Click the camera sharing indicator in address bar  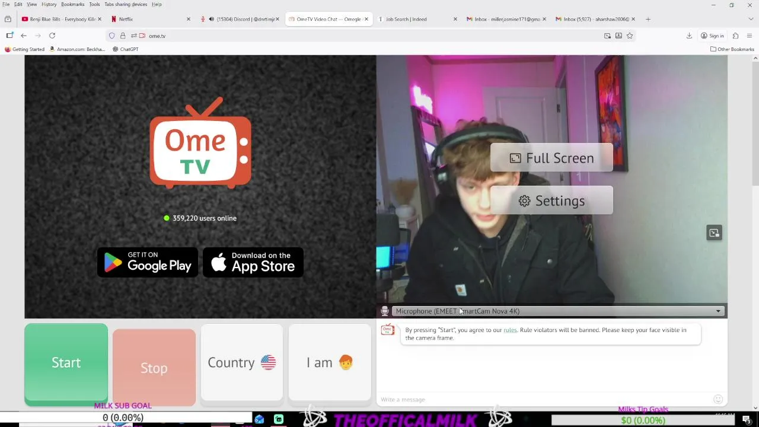(142, 36)
